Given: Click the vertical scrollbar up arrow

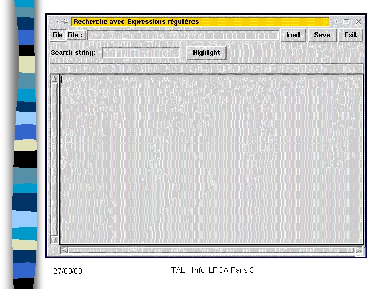Looking at the screenshot, I should (54, 79).
